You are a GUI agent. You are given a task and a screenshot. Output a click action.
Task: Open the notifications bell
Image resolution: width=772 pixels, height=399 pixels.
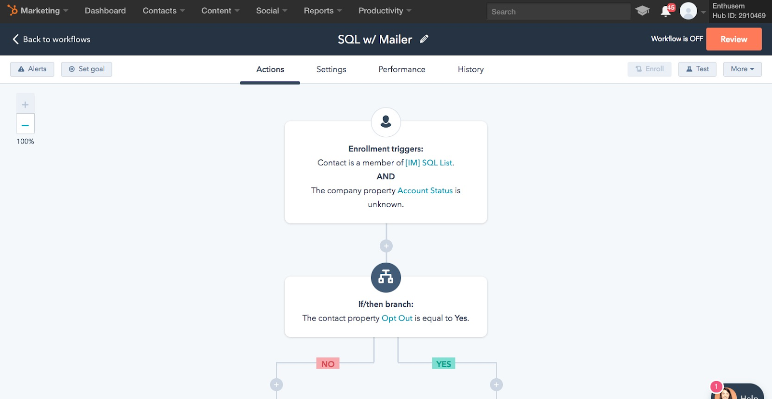click(666, 11)
